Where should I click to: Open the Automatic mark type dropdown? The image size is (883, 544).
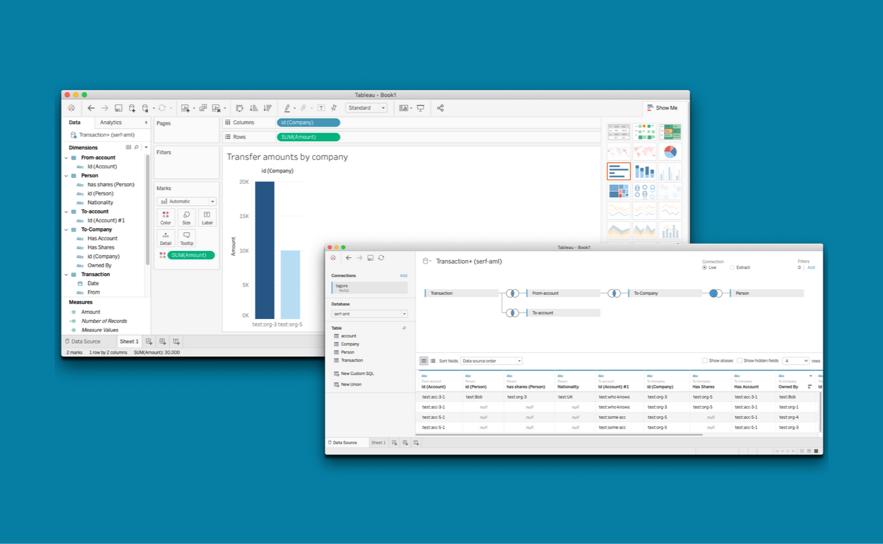coord(187,201)
